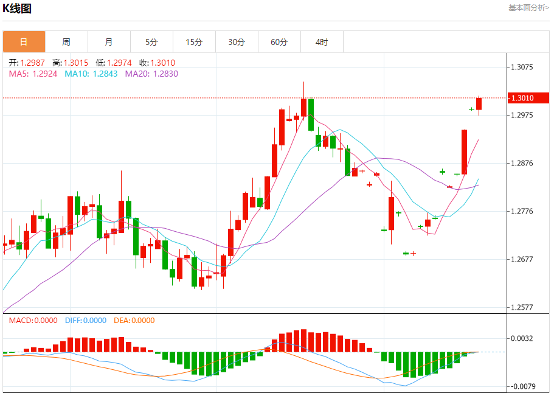Screen dimensions: 554x393
Task: Click the latest red candlestick on the chart
Action: pyautogui.click(x=479, y=104)
